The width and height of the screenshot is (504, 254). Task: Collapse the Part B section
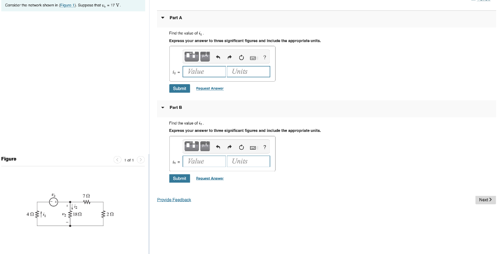162,107
